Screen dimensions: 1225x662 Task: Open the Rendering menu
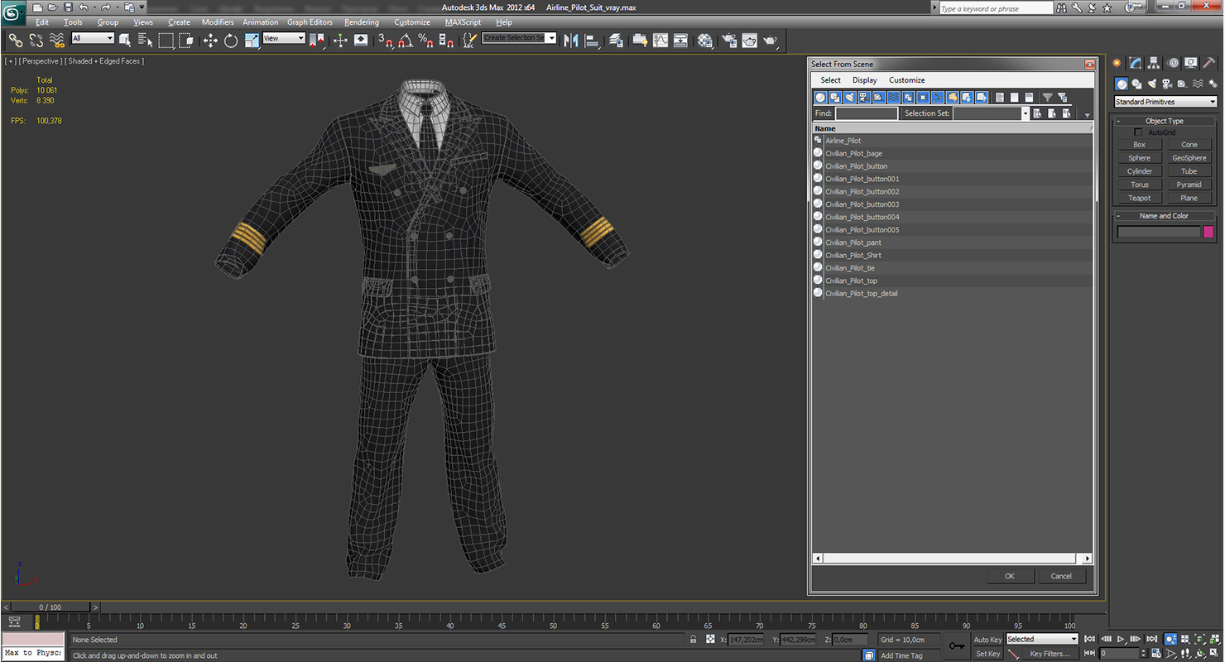[x=362, y=22]
